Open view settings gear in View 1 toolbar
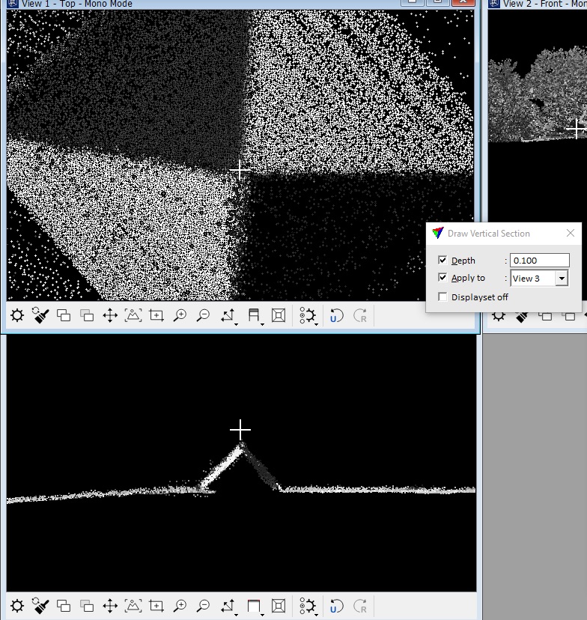Screen dimensions: 587x620 click(x=307, y=315)
